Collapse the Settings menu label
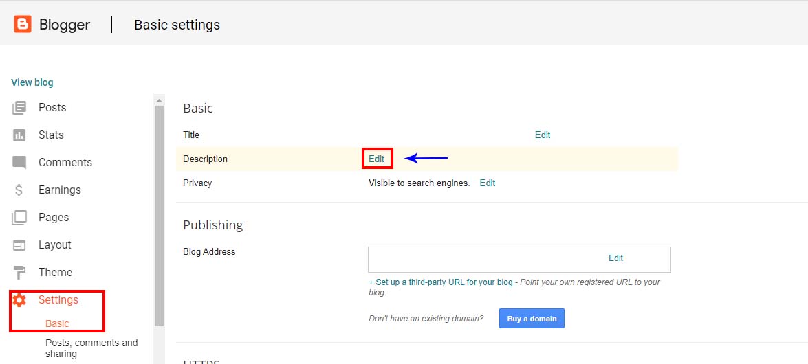The width and height of the screenshot is (808, 364). click(x=58, y=299)
